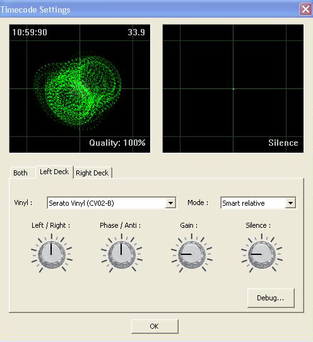
Task: Confirm settings with the OK button
Action: [155, 326]
